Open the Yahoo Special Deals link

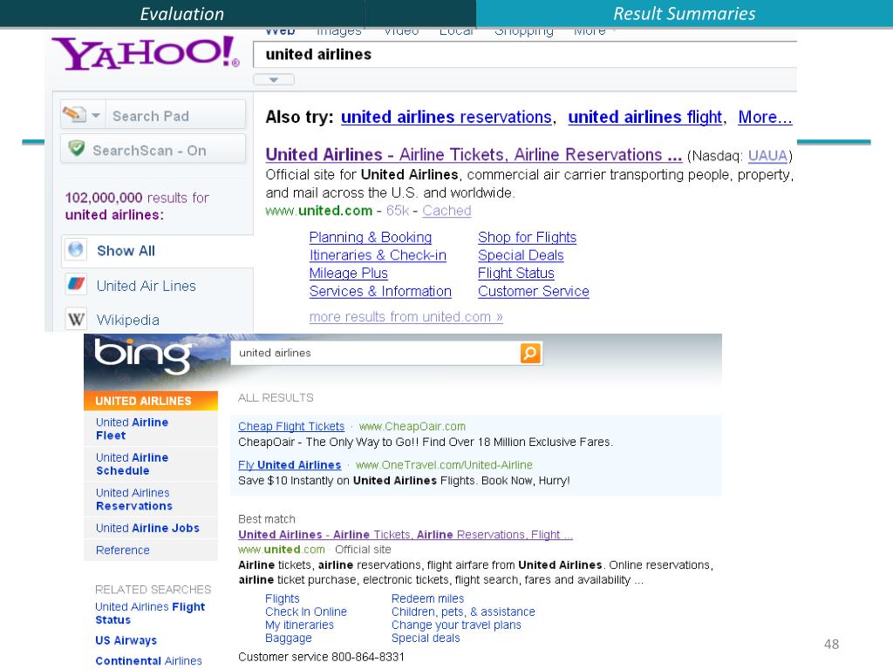521,255
